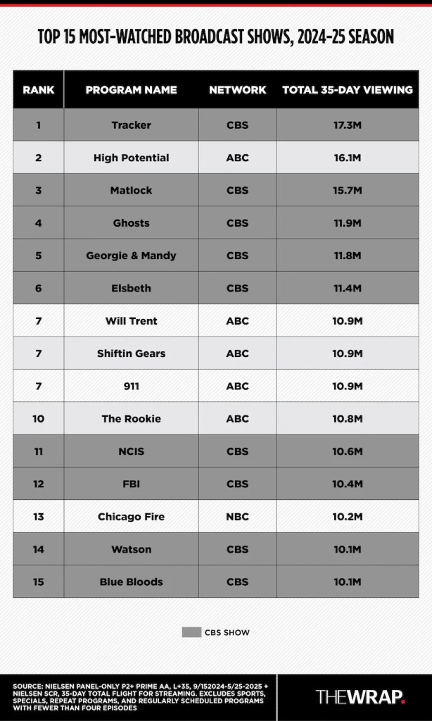432x721 pixels.
Task: Click TheWrap logo in the footer
Action: click(360, 696)
